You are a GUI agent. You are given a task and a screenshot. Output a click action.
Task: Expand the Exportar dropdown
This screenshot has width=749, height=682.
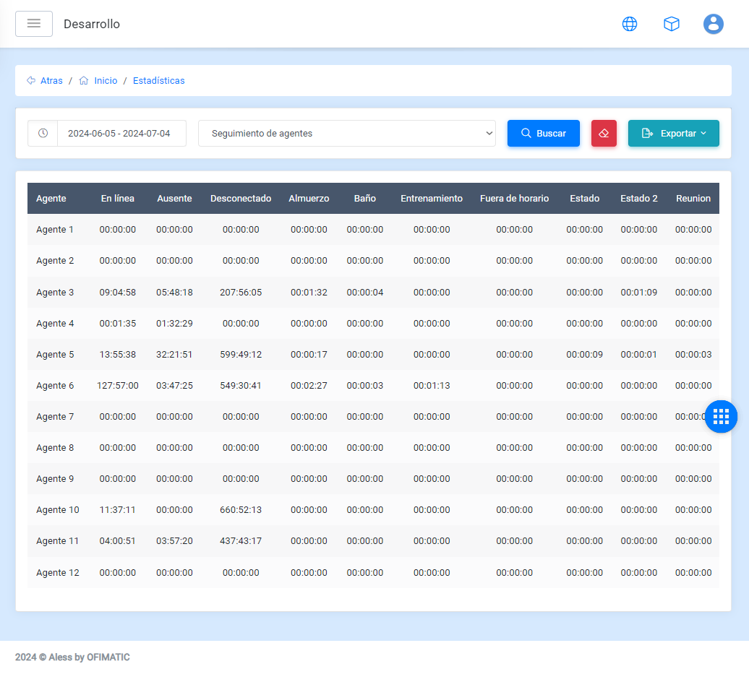click(673, 134)
